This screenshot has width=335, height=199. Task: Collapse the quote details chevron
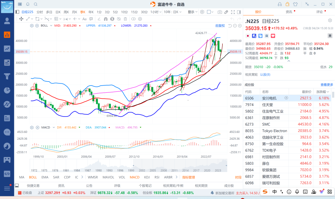pos(289,61)
